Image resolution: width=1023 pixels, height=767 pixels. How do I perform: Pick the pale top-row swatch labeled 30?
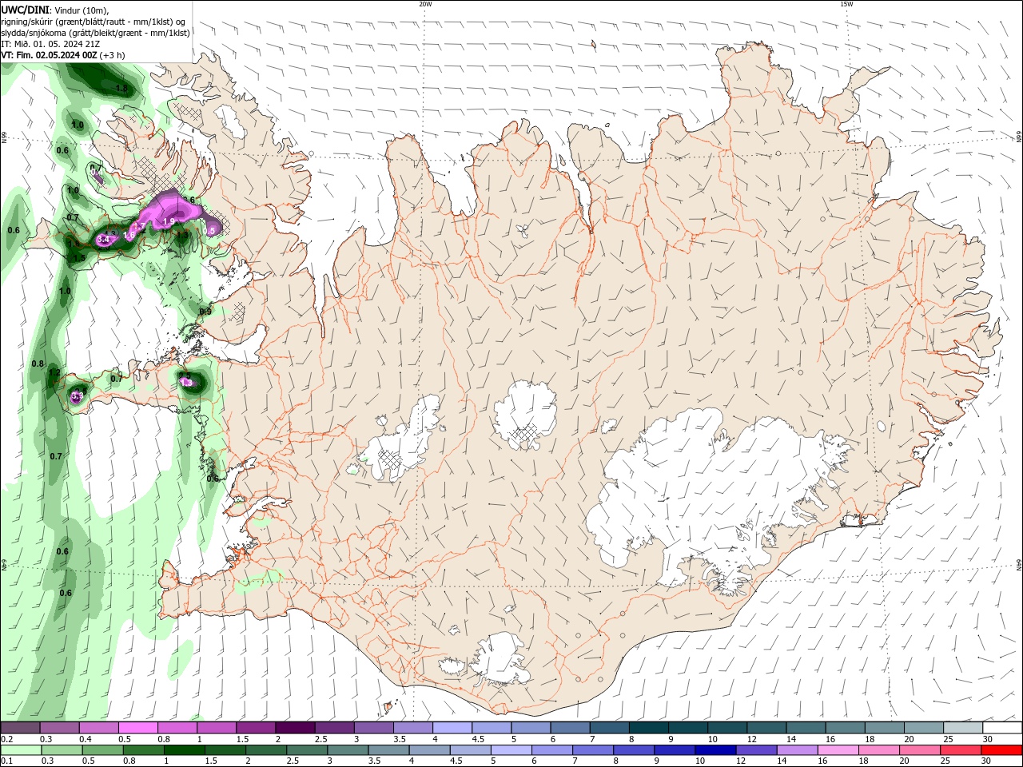pos(1002,728)
